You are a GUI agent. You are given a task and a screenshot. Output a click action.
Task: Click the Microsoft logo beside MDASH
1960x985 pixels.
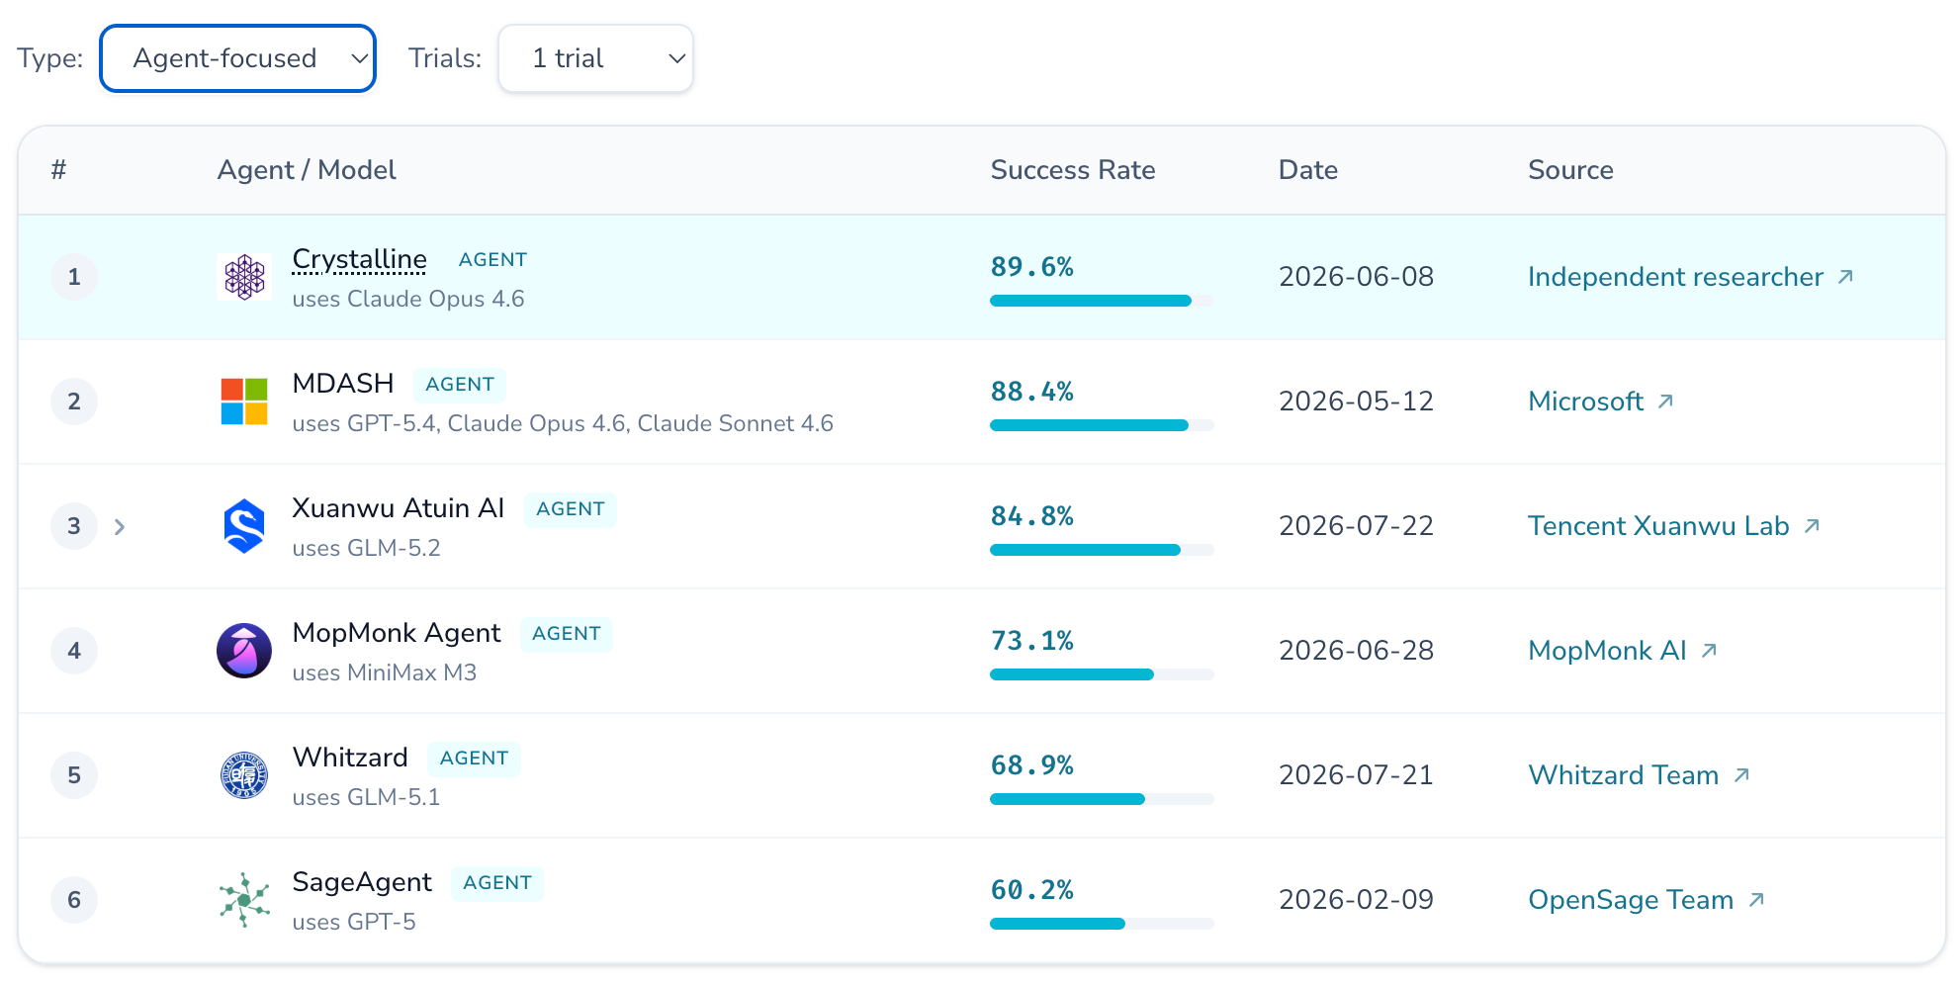[x=244, y=402]
